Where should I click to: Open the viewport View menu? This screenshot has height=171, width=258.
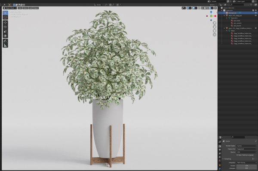tap(20, 8)
